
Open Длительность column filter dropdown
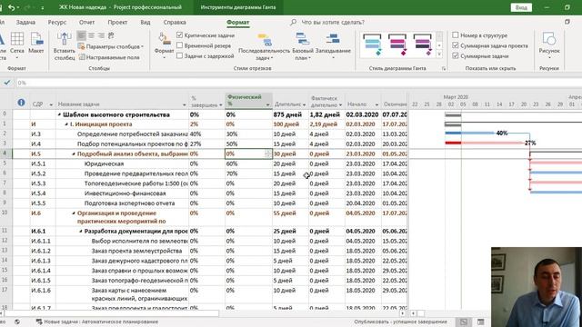click(x=304, y=105)
